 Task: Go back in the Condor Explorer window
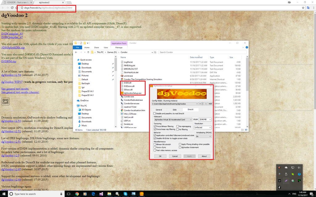coord(76,52)
